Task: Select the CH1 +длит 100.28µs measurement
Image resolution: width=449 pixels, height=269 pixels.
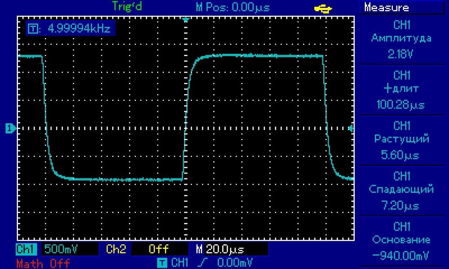Action: tap(402, 90)
